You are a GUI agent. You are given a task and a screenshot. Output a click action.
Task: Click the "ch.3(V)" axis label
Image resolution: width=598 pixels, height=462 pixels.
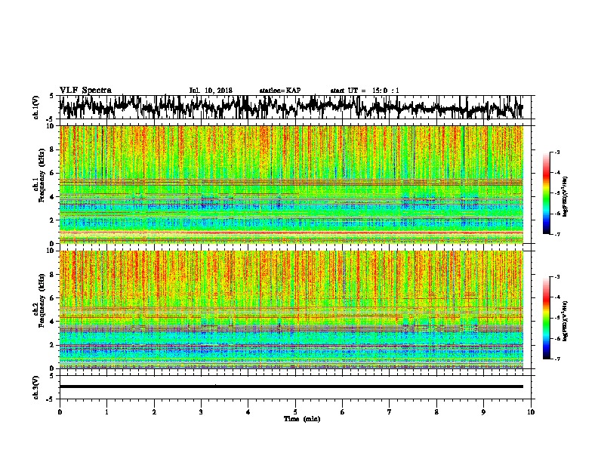point(36,387)
